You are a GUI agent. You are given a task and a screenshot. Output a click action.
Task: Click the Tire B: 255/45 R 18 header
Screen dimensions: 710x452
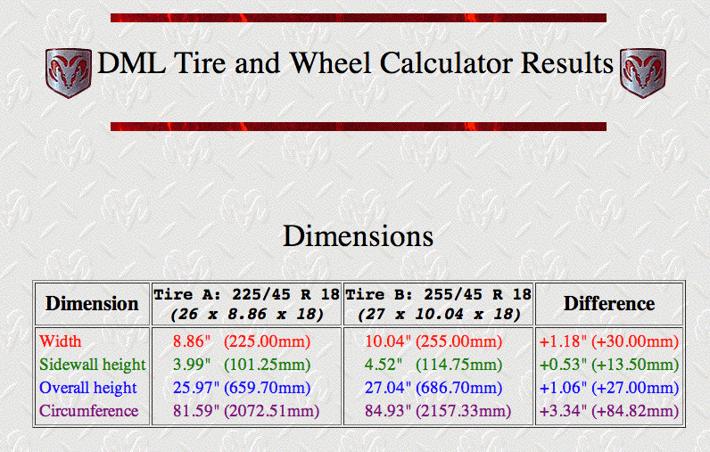tap(437, 294)
